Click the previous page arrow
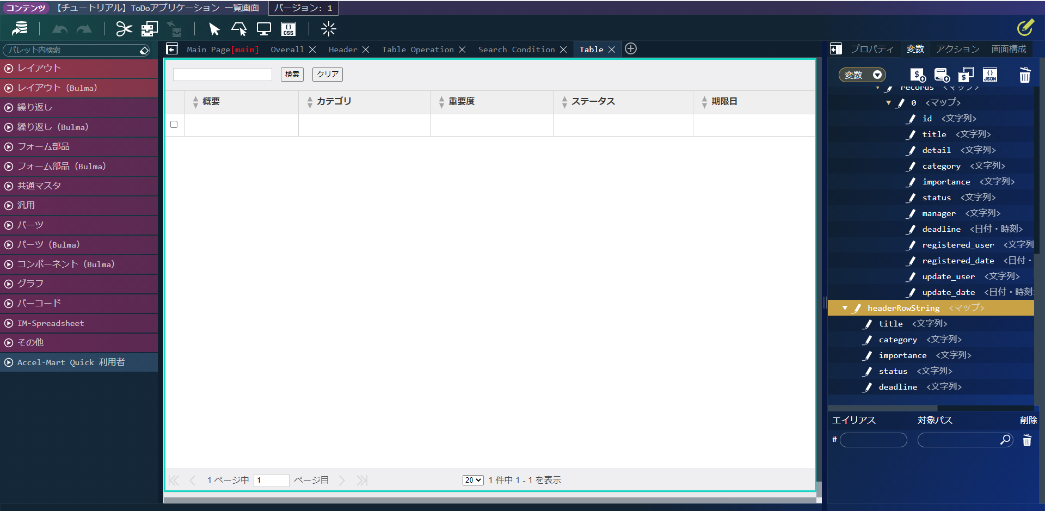Screen dimensions: 1045x511 click(x=192, y=480)
